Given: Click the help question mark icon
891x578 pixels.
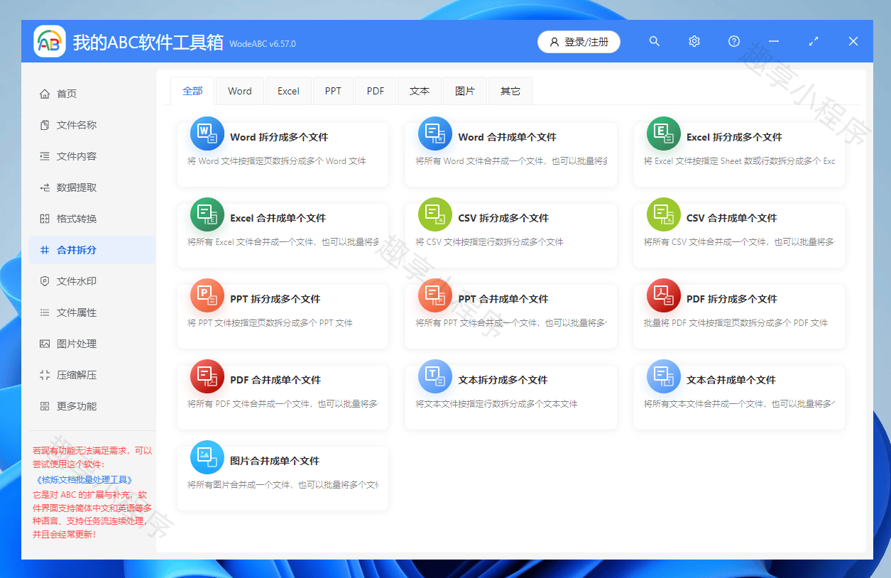Looking at the screenshot, I should pos(734,42).
